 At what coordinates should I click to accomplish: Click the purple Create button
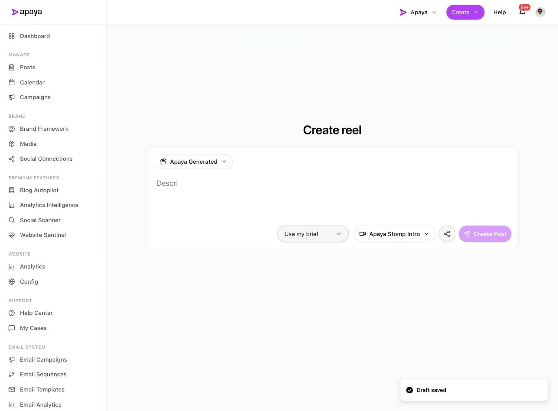point(465,12)
